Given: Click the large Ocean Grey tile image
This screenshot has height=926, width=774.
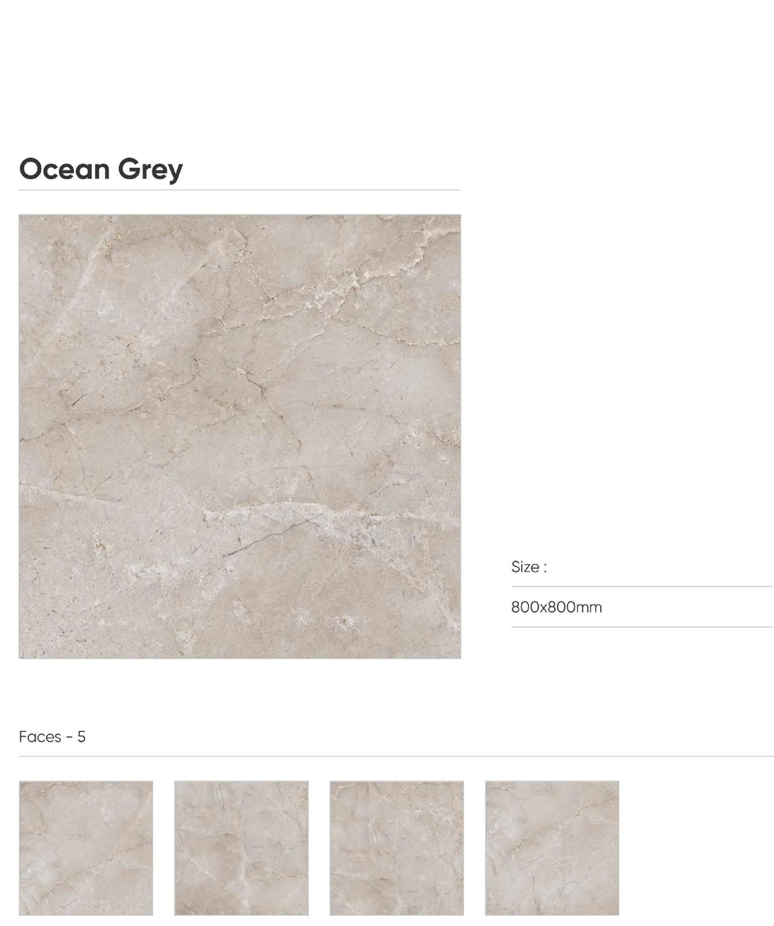Looking at the screenshot, I should pos(240,437).
